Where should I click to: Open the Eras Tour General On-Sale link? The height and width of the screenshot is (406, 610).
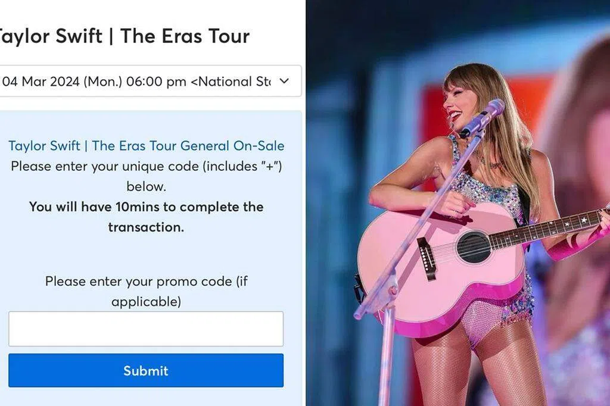(x=147, y=145)
